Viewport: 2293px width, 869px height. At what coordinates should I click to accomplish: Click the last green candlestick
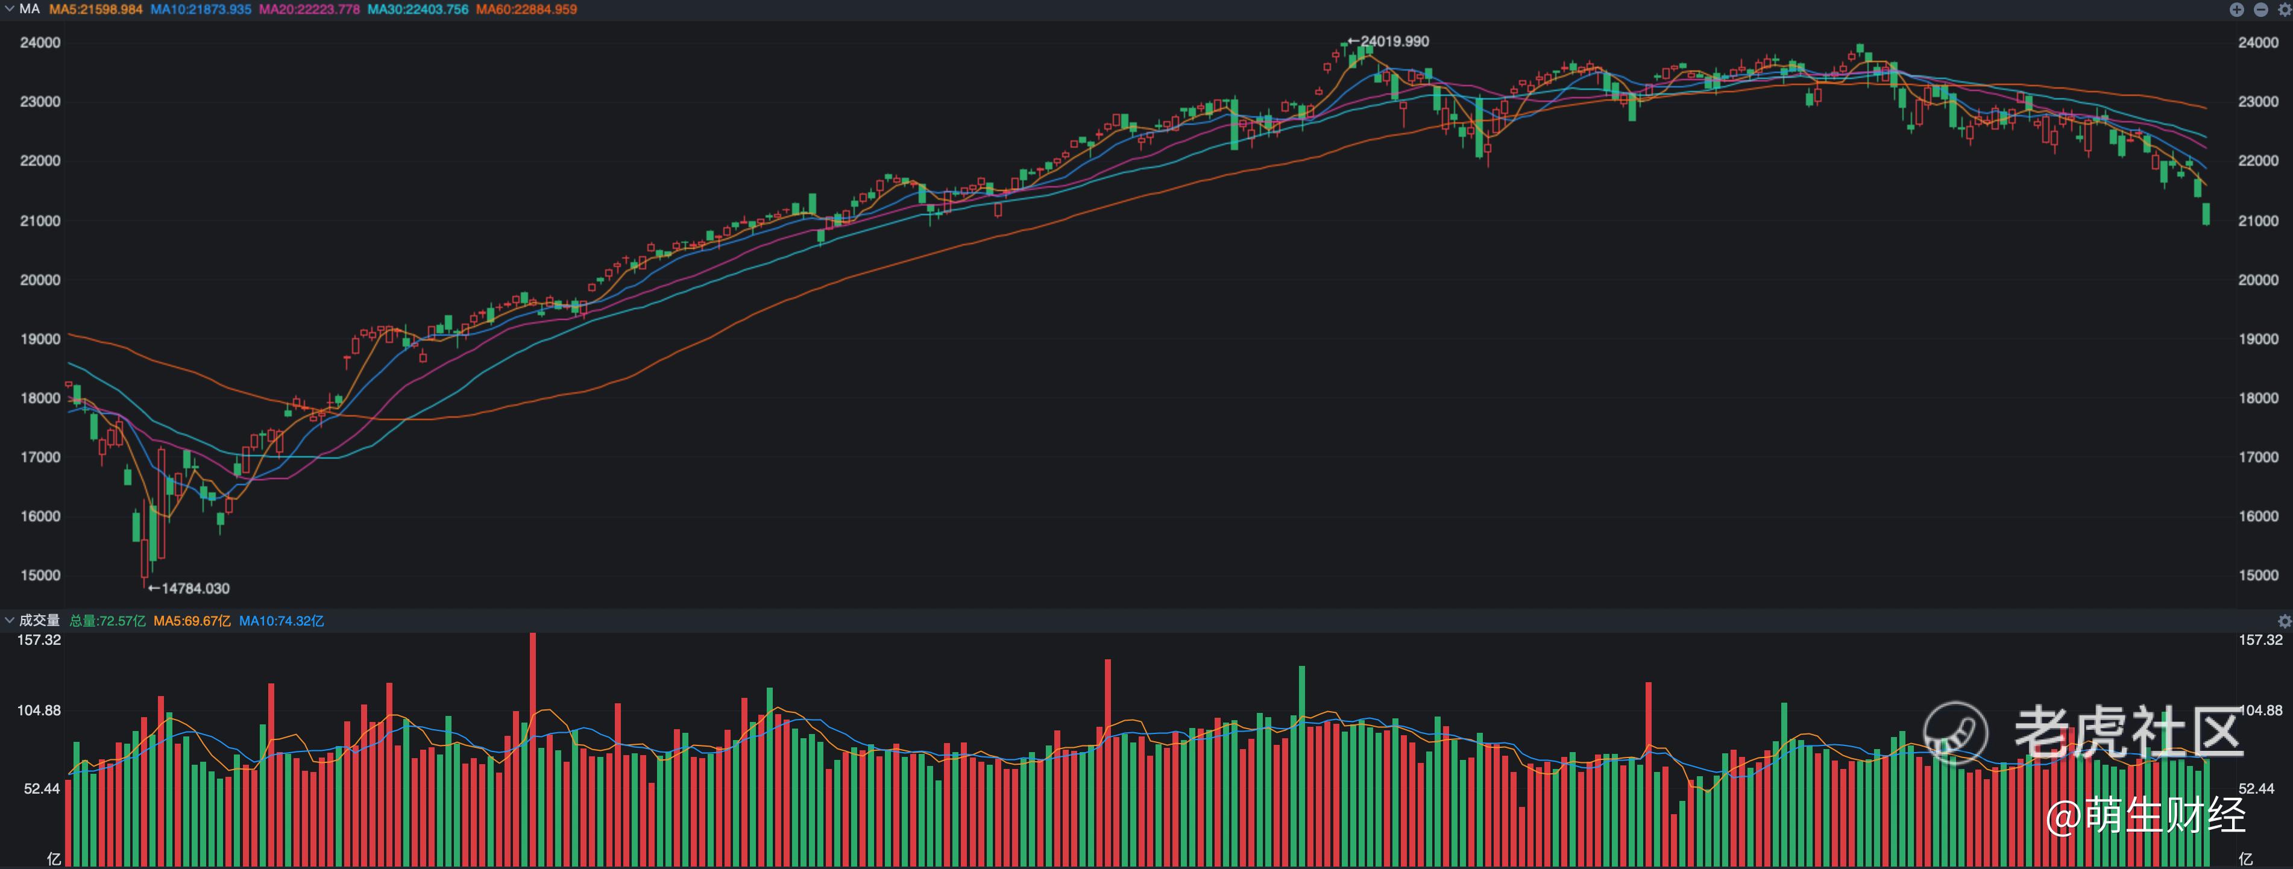(x=2206, y=214)
